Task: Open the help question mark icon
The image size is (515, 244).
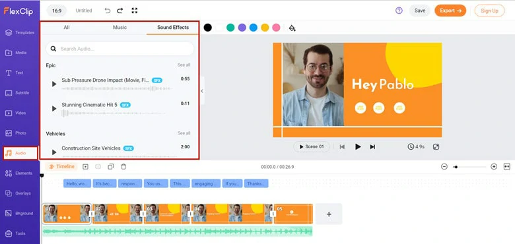Action: [x=399, y=11]
